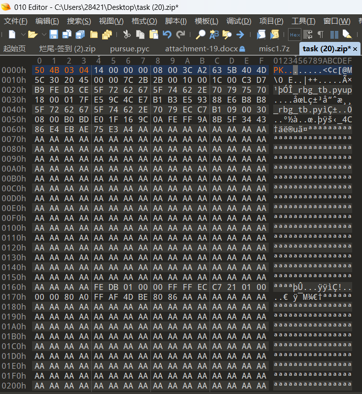Click the highlighter marker icon
Image resolution: width=362 pixels, height=394 pixels.
coord(347,35)
